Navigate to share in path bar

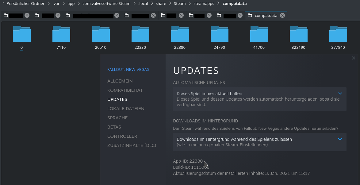(161, 4)
